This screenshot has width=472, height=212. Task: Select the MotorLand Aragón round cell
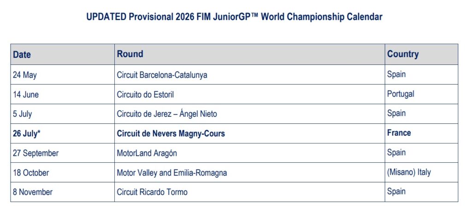[x=147, y=153]
